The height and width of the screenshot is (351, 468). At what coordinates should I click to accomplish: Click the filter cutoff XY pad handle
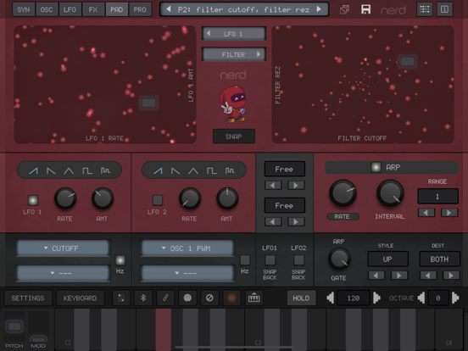pos(408,62)
